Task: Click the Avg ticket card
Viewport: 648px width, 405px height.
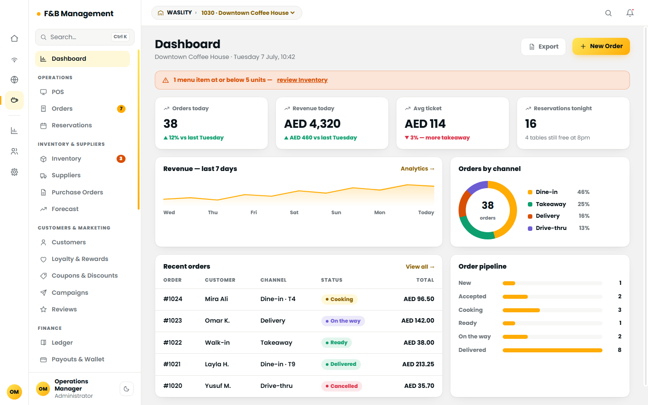Action: (x=453, y=123)
